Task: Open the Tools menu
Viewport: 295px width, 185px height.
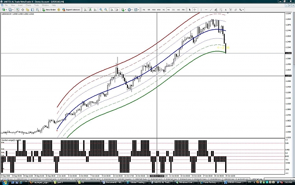Action: [x=36, y=5]
